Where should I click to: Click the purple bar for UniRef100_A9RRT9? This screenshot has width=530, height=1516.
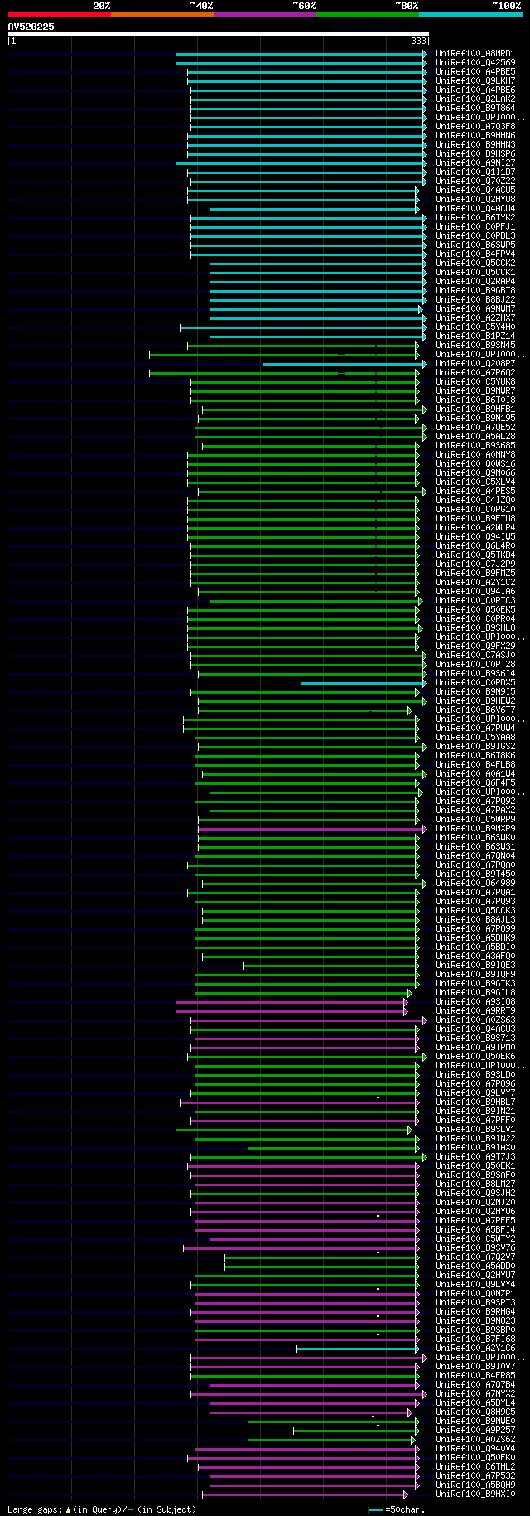pyautogui.click(x=291, y=1011)
